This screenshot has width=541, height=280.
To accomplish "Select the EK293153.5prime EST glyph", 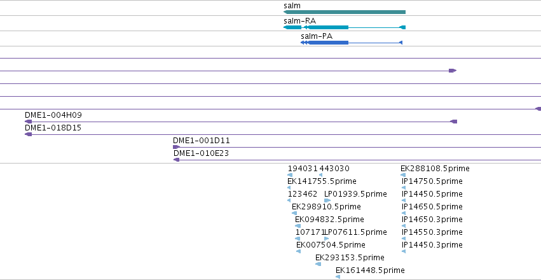I will pos(318,264).
